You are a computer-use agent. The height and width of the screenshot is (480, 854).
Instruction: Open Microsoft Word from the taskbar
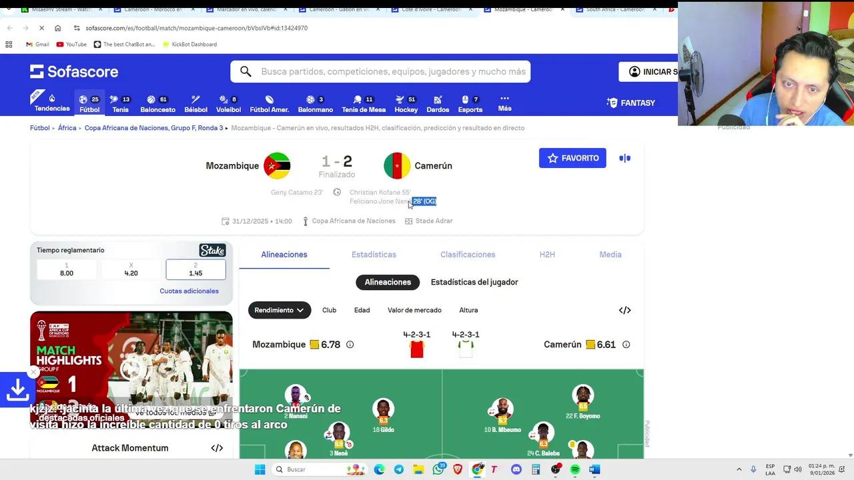tap(594, 469)
